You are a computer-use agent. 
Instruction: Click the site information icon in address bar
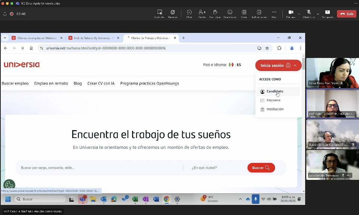(x=42, y=48)
